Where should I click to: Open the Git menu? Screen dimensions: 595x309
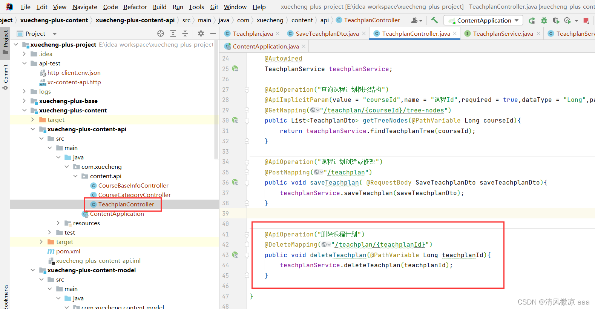(214, 7)
